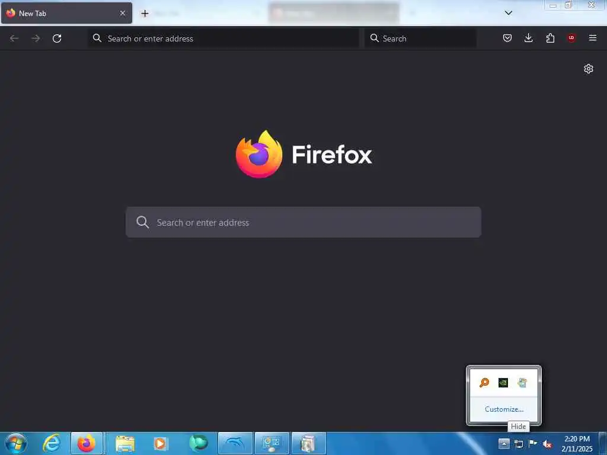Click the NVIDIA tray icon in popup
607x455 pixels.
coord(503,383)
